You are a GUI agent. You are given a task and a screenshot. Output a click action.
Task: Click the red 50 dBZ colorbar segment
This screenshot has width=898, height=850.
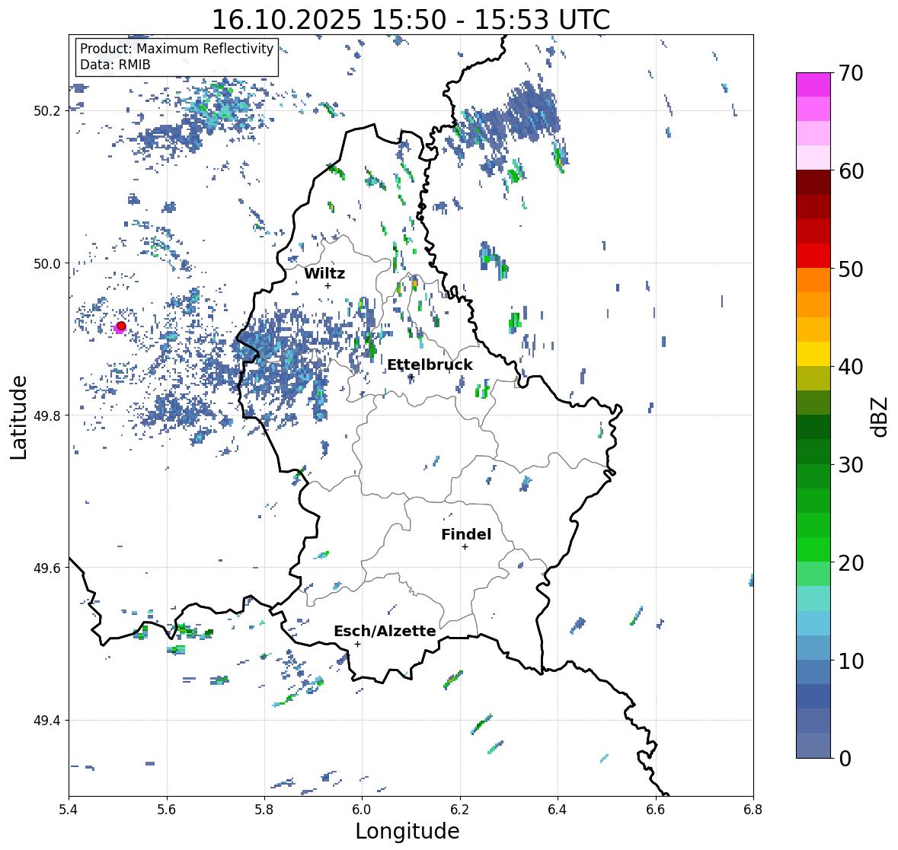813,256
